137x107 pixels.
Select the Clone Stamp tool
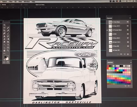click(x=4, y=36)
